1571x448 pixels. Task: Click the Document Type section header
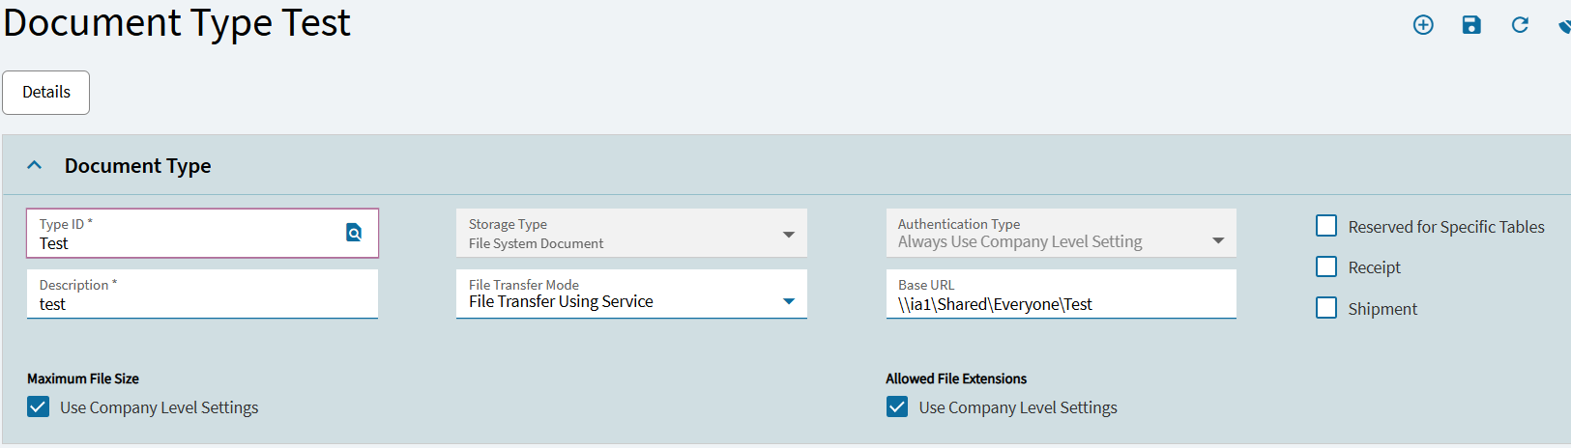pyautogui.click(x=138, y=166)
